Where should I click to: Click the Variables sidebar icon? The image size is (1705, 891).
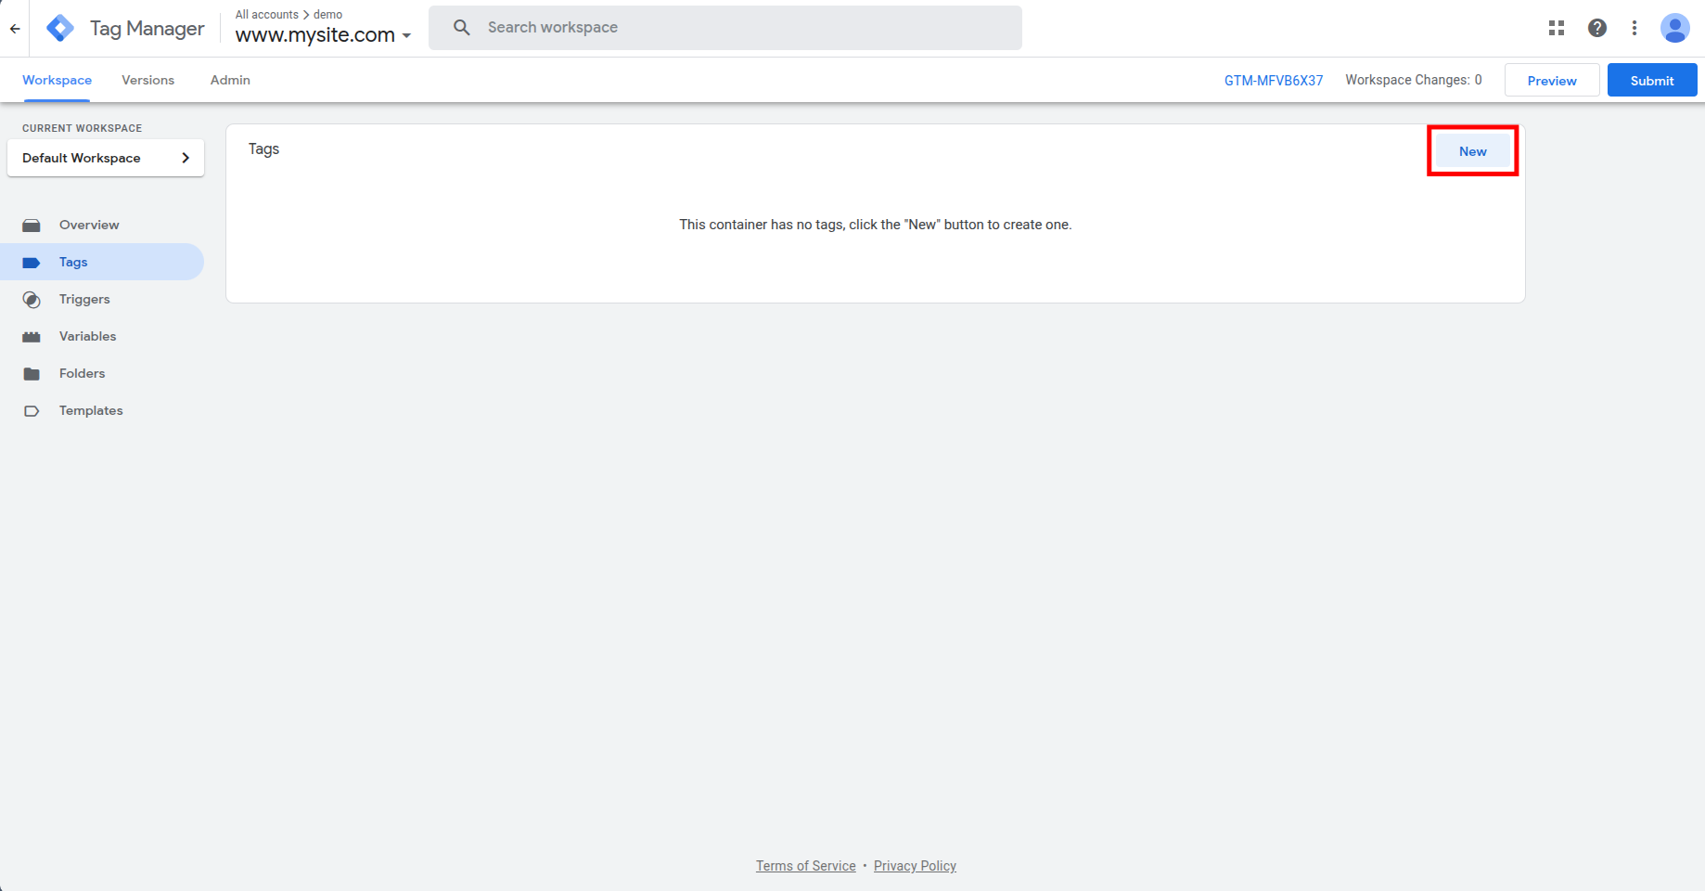click(32, 337)
